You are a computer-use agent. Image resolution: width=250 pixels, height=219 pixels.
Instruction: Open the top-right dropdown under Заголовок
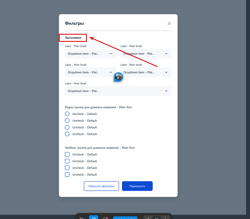146,54
